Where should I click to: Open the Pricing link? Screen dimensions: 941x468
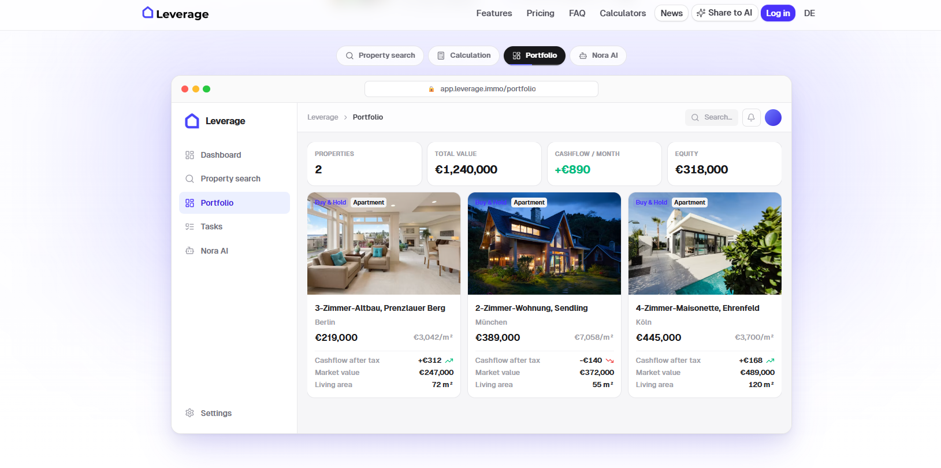(x=540, y=13)
